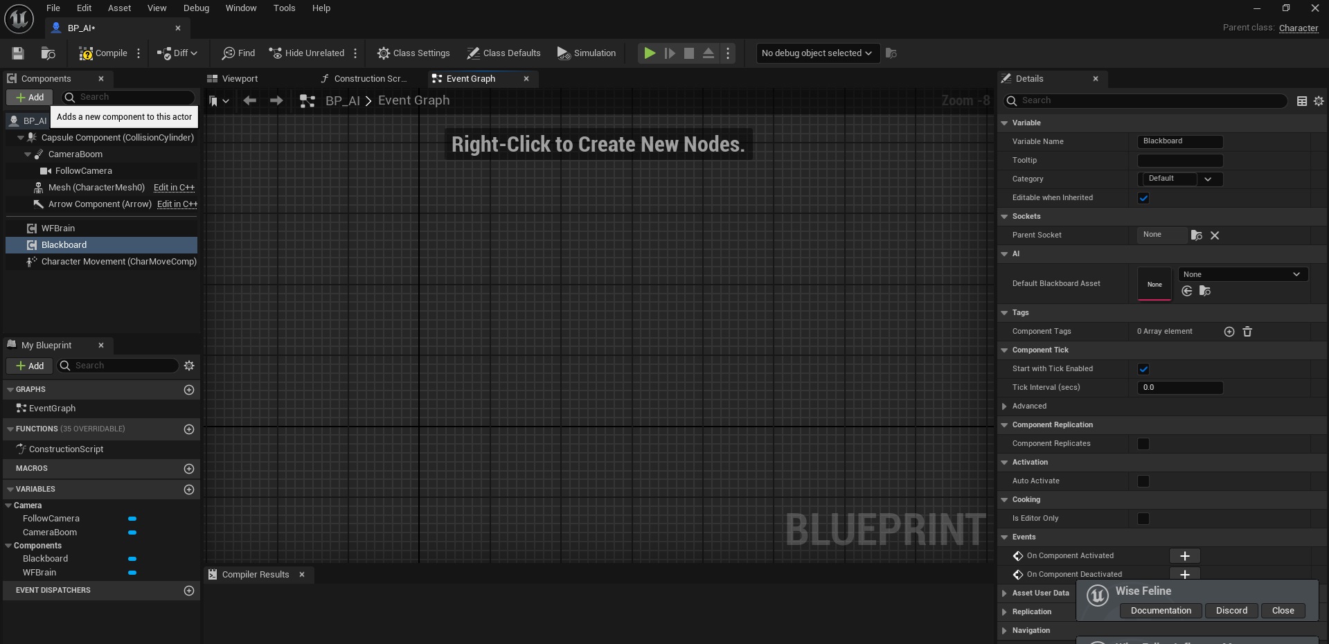Uncheck Editable when Inherited checkbox
This screenshot has width=1329, height=644.
1143,198
